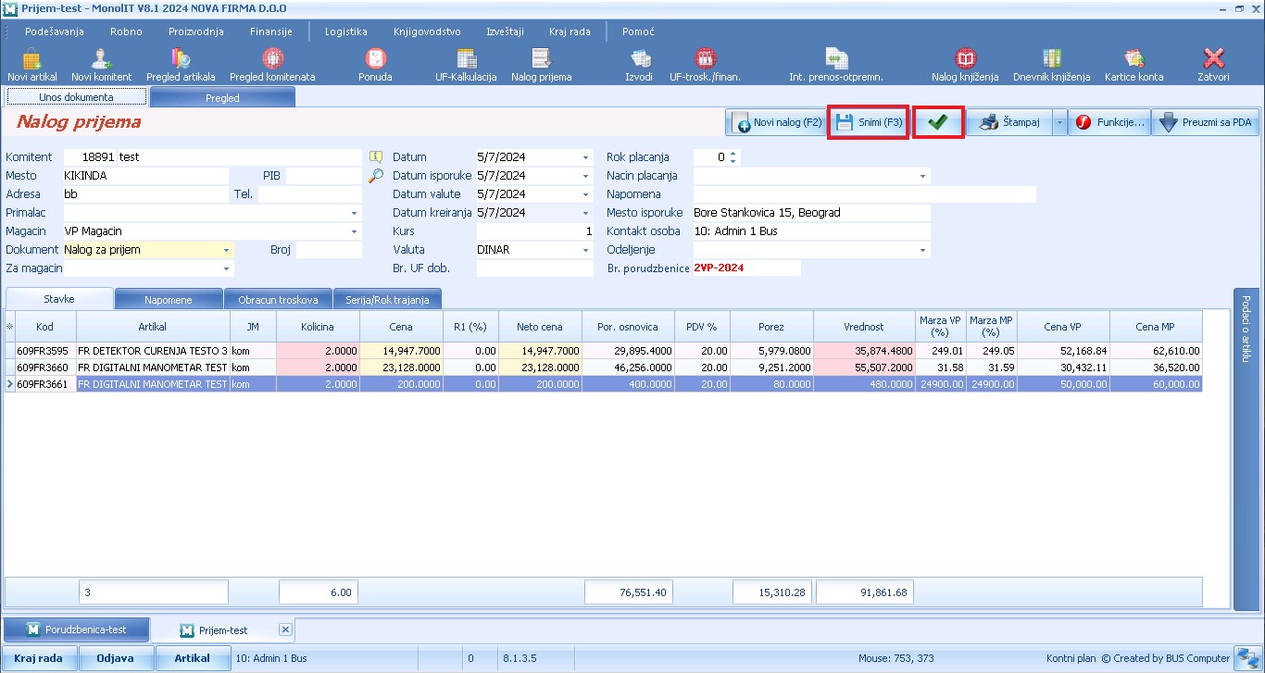1265x673 pixels.
Task: Click the Kraj rada bottom button
Action: coord(38,658)
